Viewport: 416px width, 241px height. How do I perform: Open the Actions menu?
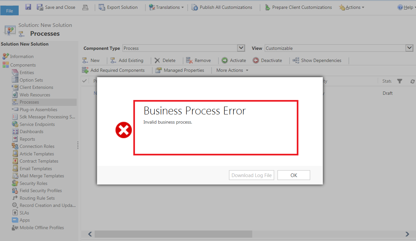352,7
